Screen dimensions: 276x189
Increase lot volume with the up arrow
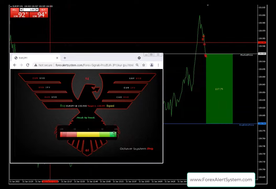37,10
